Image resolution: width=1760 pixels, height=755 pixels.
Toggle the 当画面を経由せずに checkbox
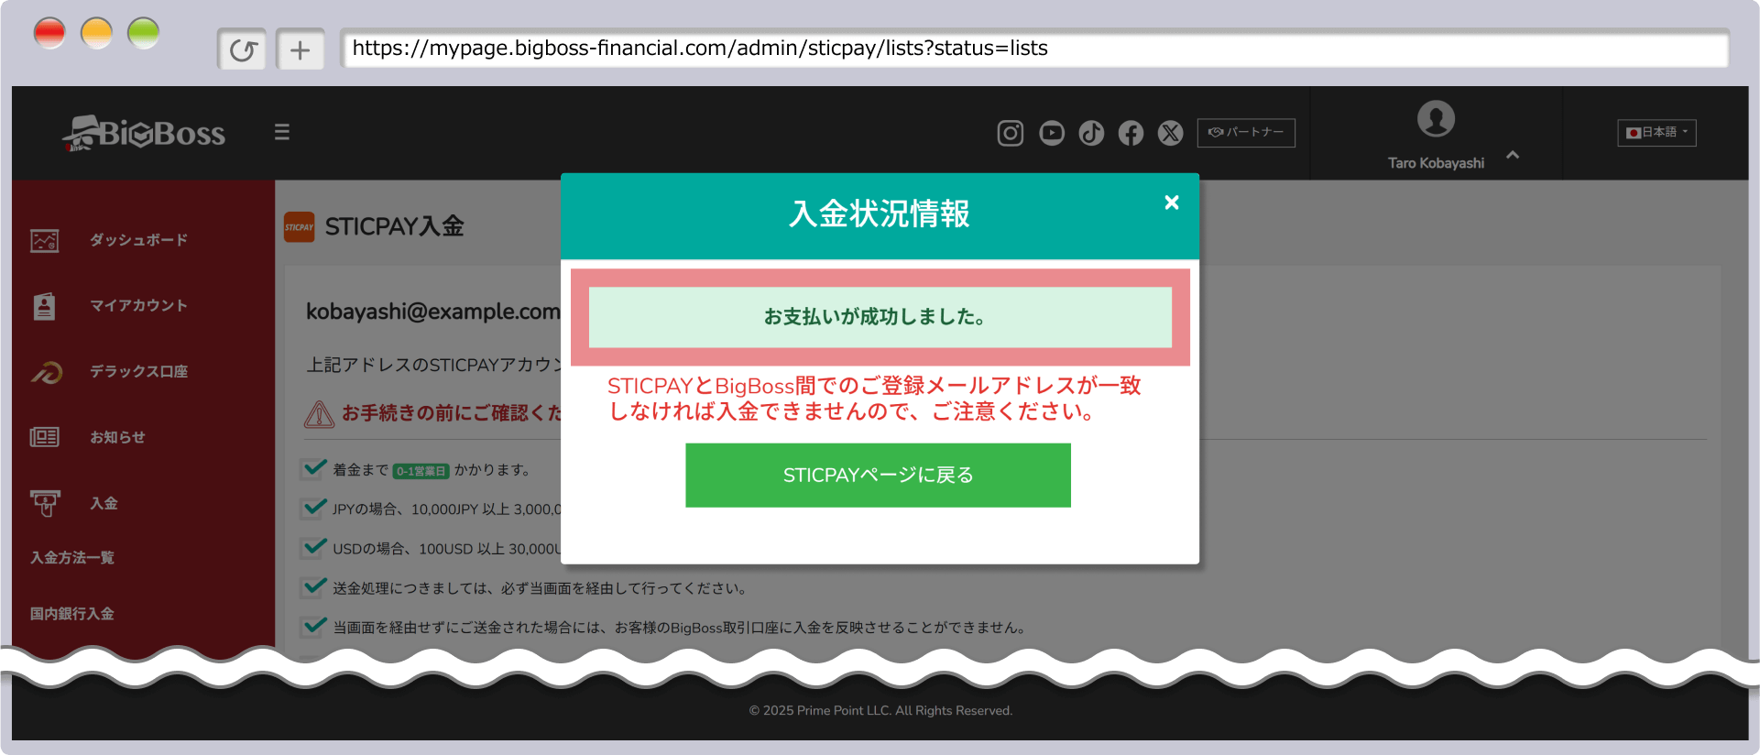[x=314, y=627]
